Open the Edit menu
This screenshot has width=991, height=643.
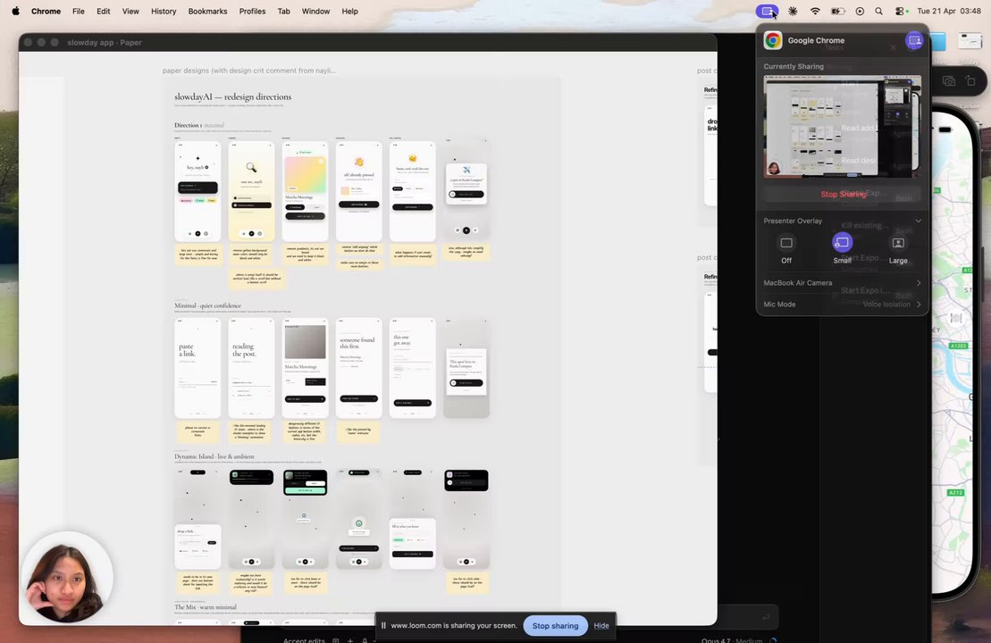tap(104, 12)
